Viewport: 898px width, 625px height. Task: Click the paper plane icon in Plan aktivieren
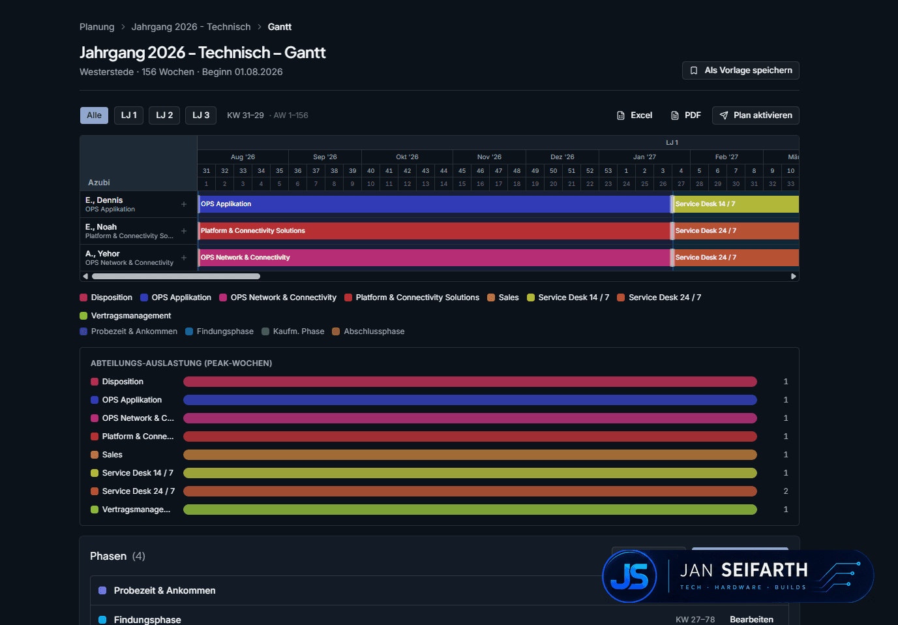pyautogui.click(x=724, y=115)
